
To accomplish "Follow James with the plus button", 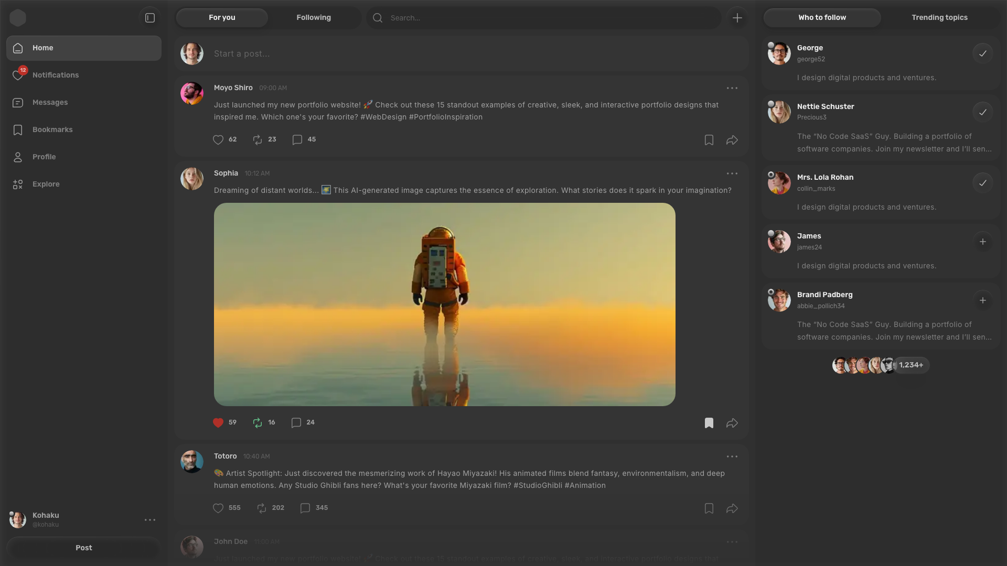I will (982, 242).
